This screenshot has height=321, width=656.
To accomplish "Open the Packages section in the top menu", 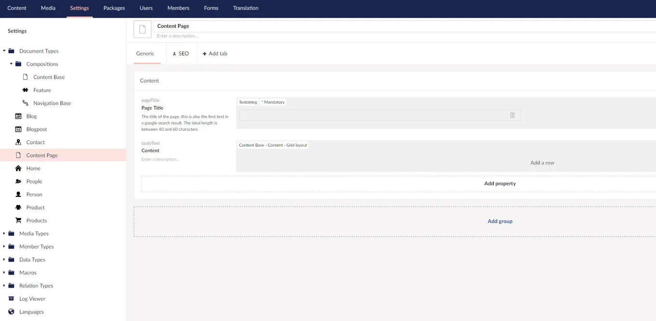I will tap(114, 8).
